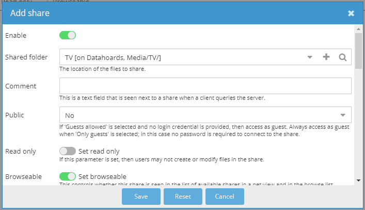Click the plus icon to add shared folder
This screenshot has height=210, width=365.
(326, 57)
